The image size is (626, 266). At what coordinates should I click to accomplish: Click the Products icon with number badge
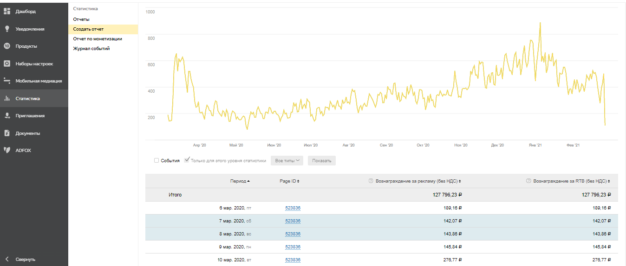[x=7, y=46]
